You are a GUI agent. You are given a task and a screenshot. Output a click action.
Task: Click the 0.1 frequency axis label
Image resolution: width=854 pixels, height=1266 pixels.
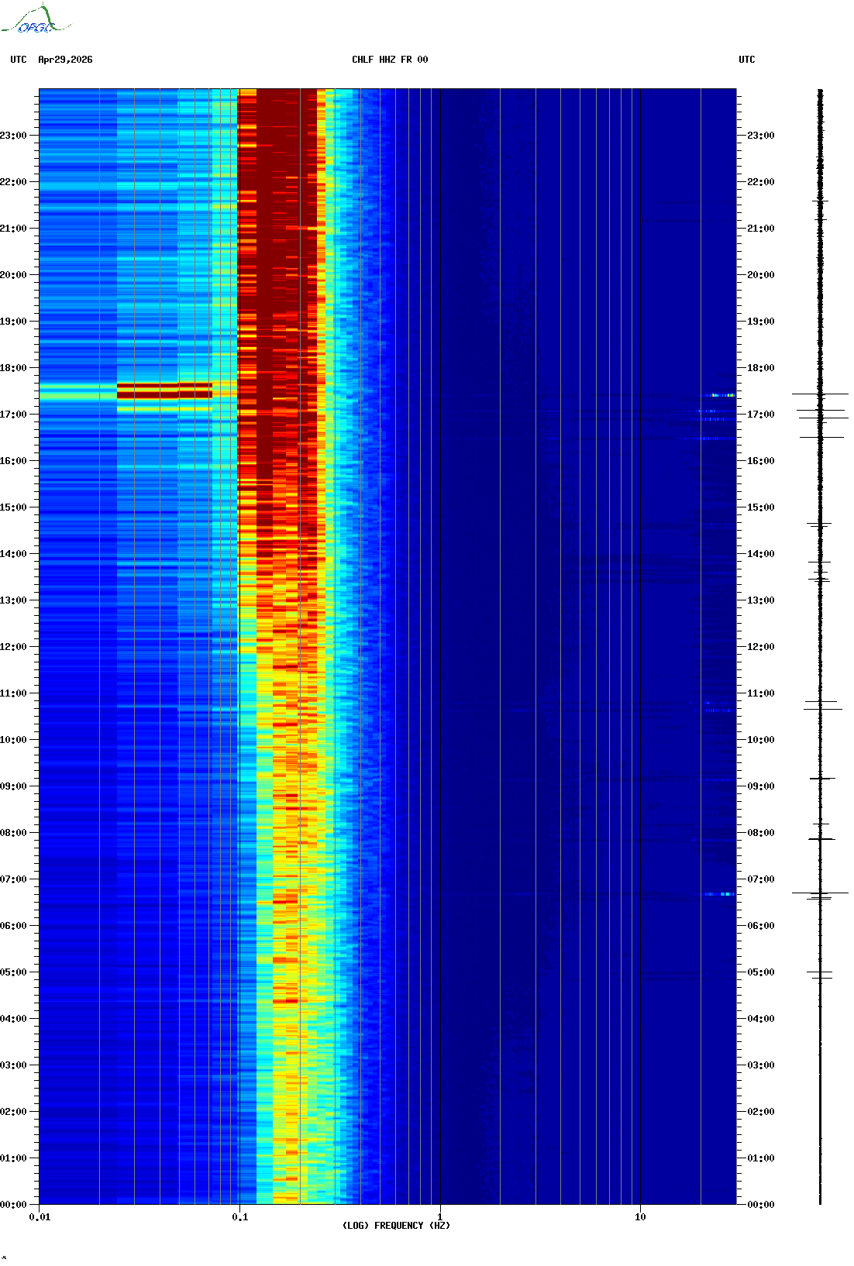coord(240,1217)
